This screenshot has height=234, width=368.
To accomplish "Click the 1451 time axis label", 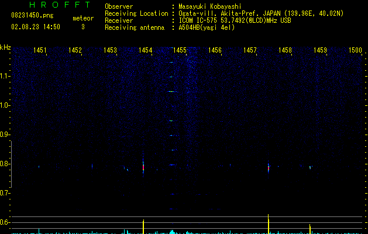I will tap(40, 50).
